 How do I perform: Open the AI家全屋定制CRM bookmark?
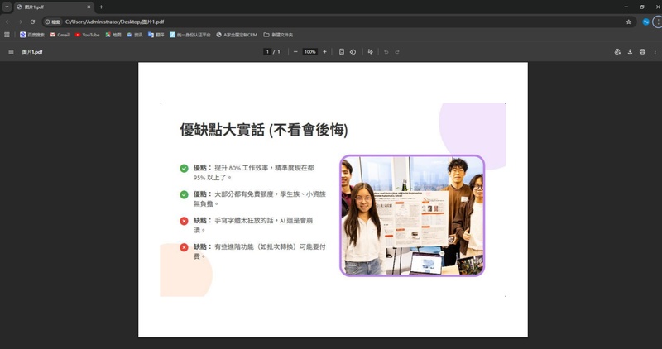coord(237,35)
